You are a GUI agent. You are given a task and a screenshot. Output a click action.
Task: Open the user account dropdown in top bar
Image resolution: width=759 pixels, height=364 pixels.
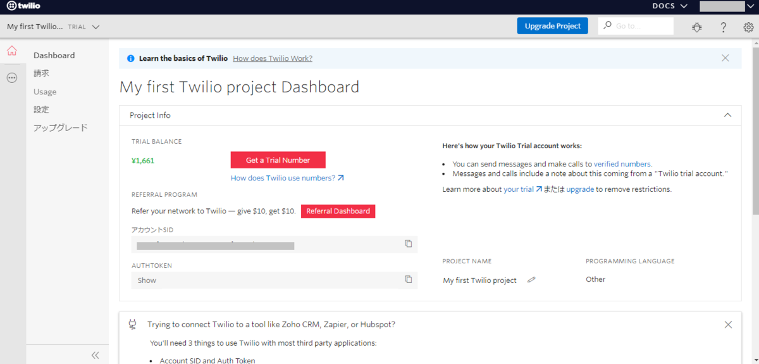click(726, 6)
